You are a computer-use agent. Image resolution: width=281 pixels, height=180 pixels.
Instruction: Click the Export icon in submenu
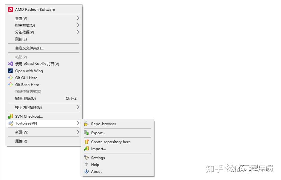[86, 133]
